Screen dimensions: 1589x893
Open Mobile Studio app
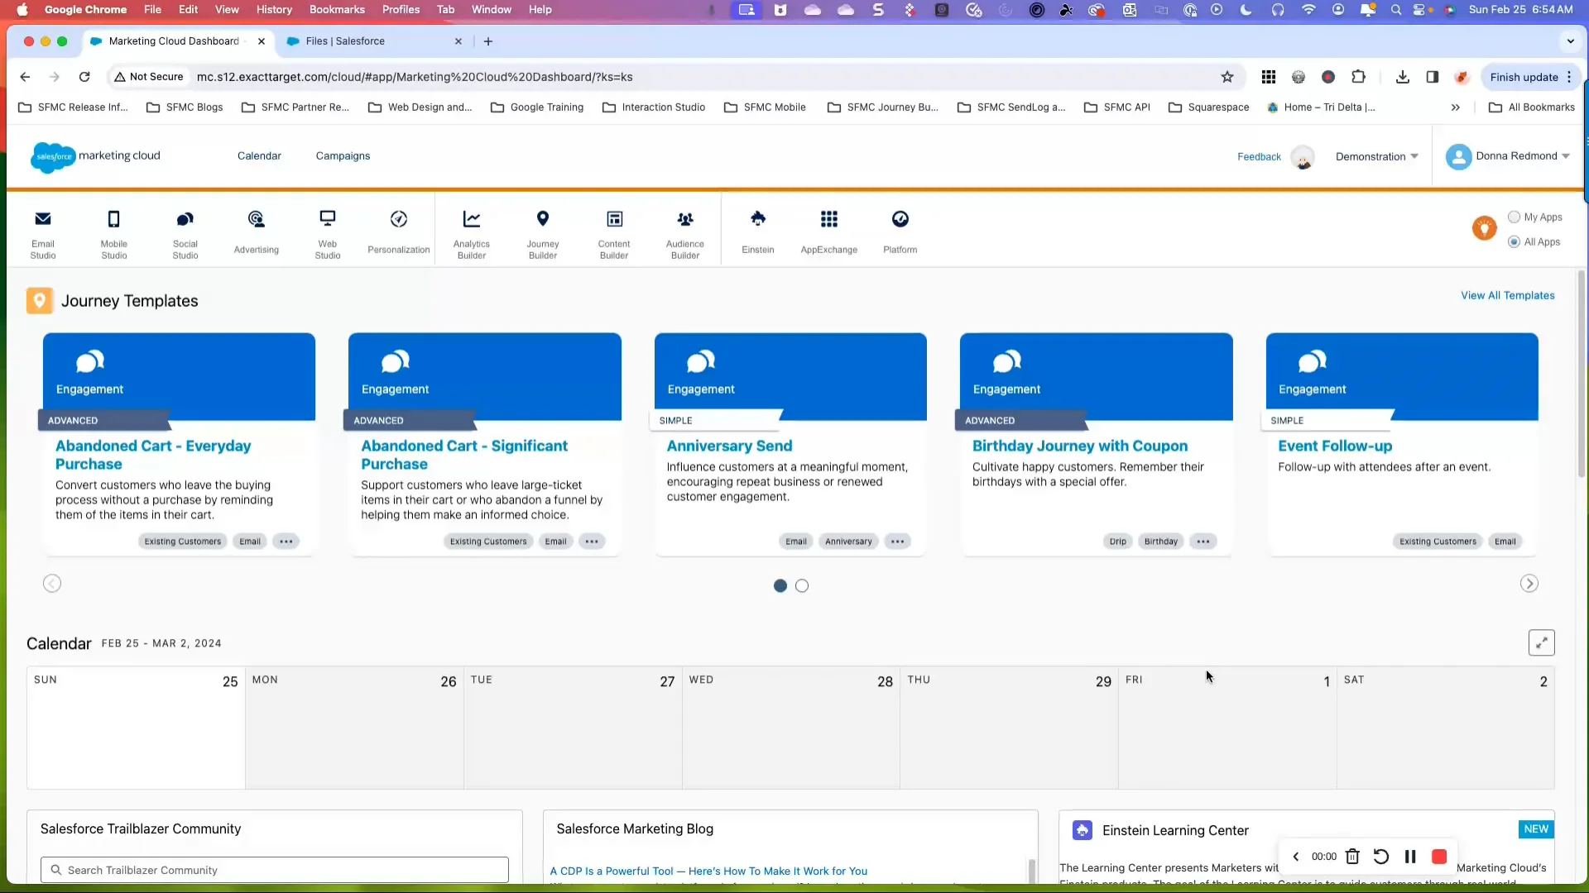click(114, 233)
